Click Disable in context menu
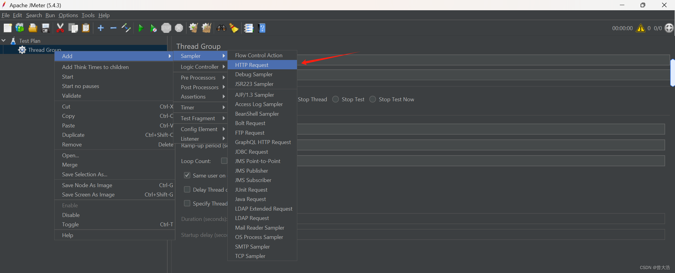675x273 pixels. tap(115, 215)
